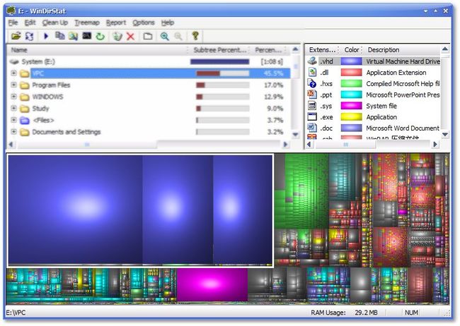Click the Open folder toolbar icon
This screenshot has width=460, height=326.
click(x=16, y=36)
